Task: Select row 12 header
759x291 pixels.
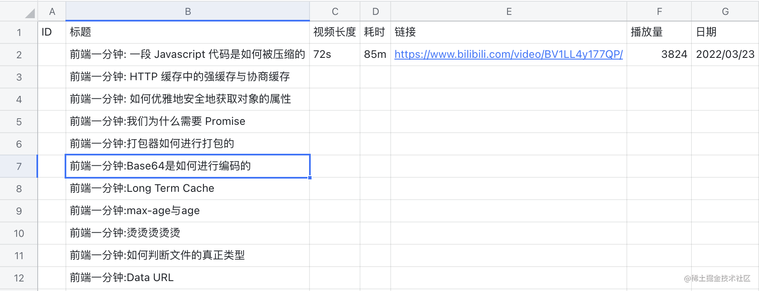Action: tap(19, 278)
